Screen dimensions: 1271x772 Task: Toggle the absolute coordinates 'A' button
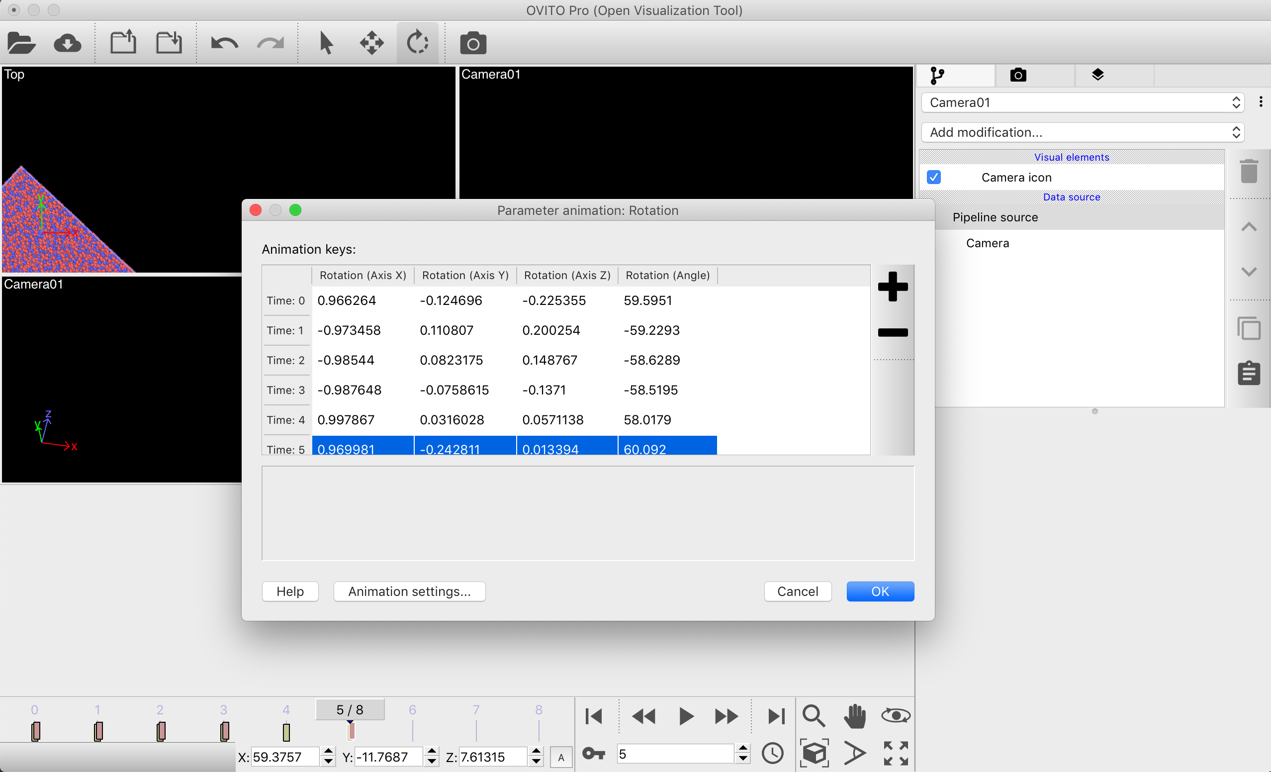coord(561,757)
